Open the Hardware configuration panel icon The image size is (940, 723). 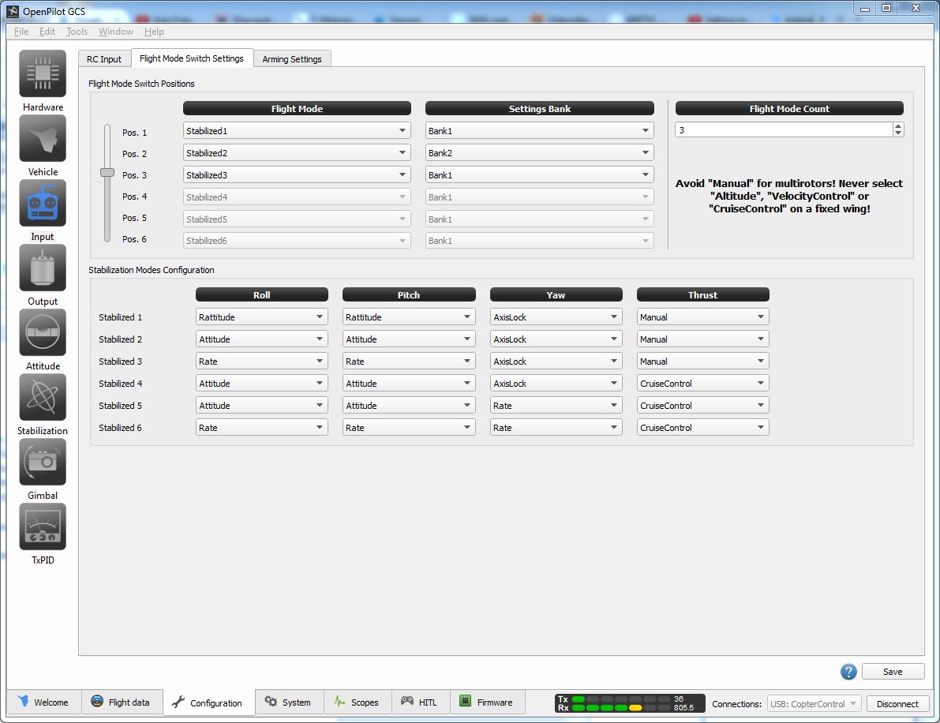coord(43,74)
